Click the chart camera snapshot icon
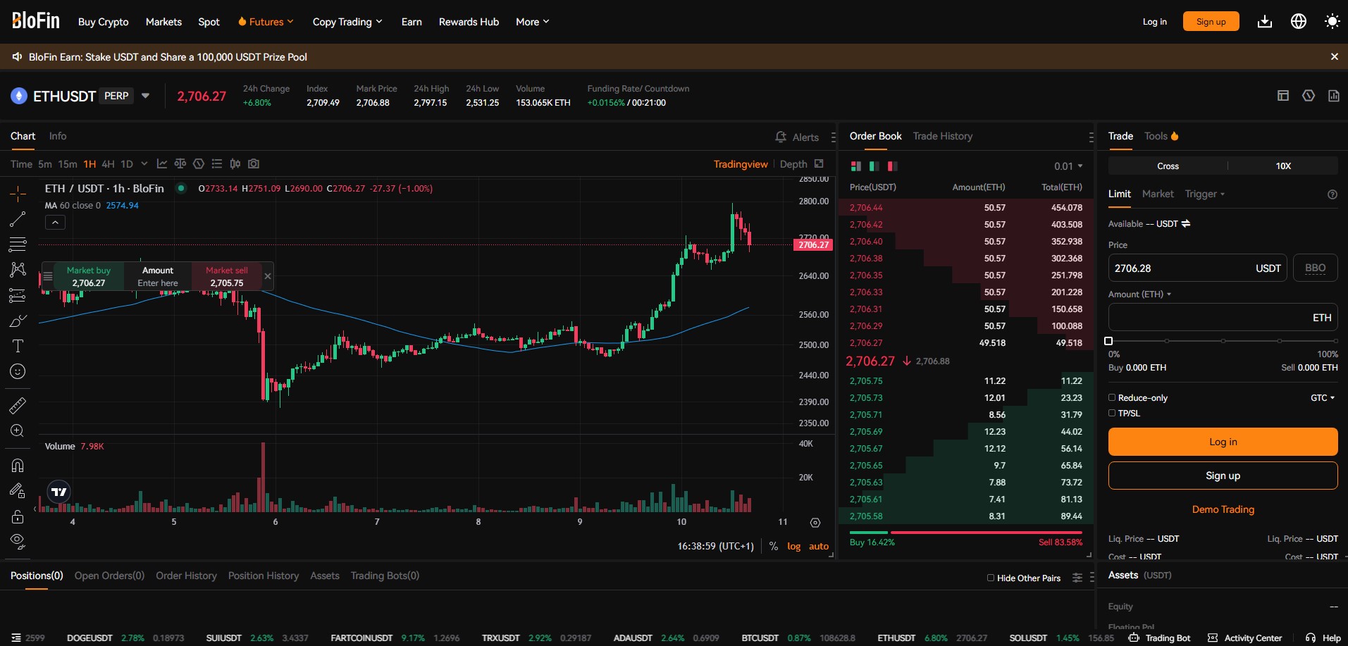The height and width of the screenshot is (646, 1348). [253, 163]
